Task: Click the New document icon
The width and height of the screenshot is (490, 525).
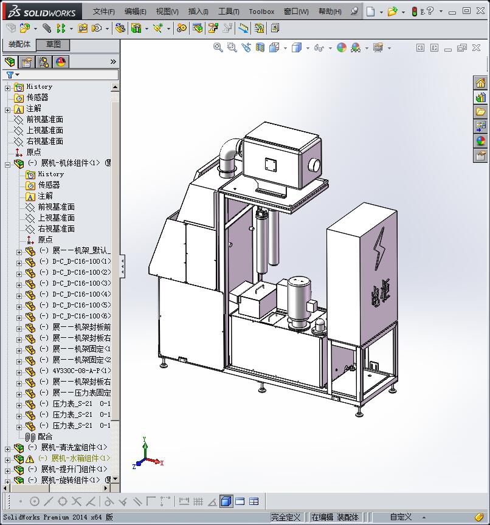Action: [370, 12]
